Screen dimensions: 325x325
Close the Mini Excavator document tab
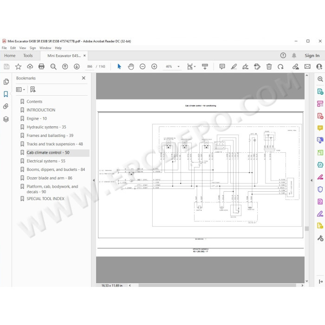[x=84, y=56]
